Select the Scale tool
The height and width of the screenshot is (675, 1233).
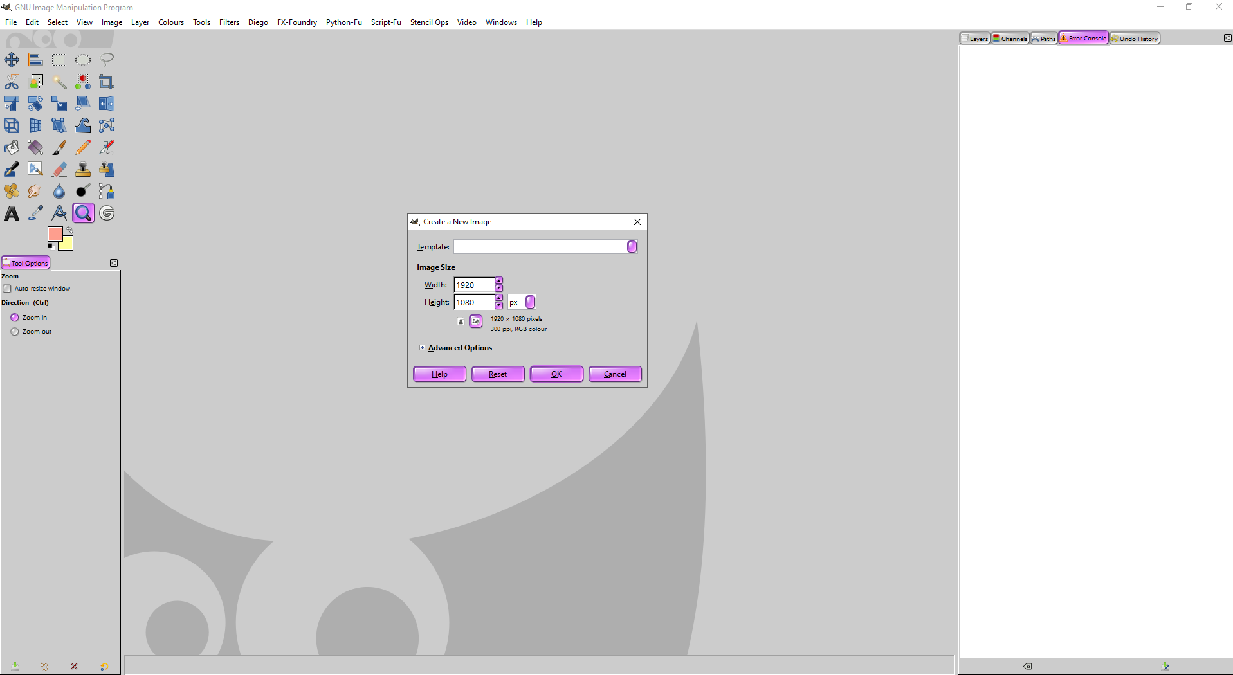(59, 104)
